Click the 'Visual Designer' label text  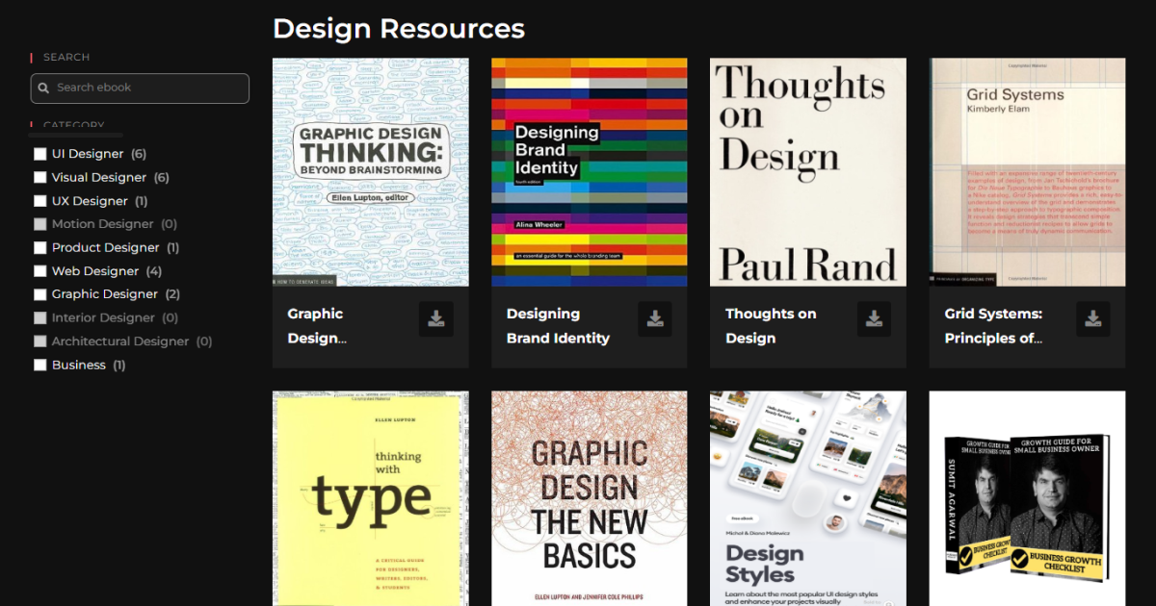point(99,177)
